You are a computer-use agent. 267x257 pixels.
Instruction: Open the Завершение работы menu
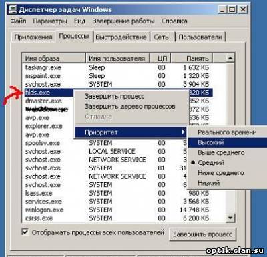[123, 21]
